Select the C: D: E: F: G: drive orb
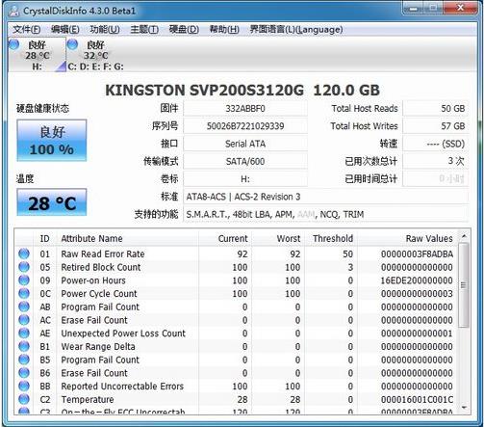The height and width of the screenshot is (427, 484). [72, 44]
